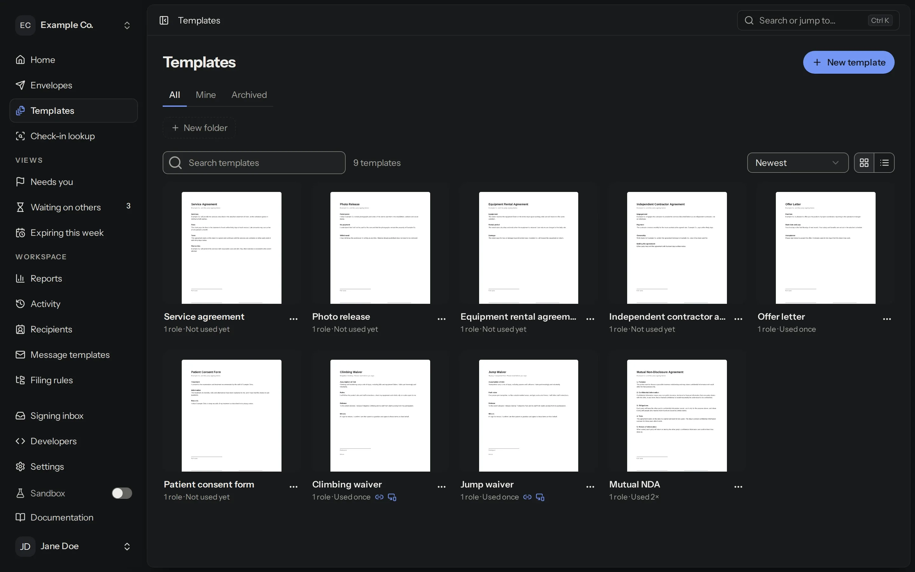Open the Offer letter template thumbnail

[x=825, y=248]
